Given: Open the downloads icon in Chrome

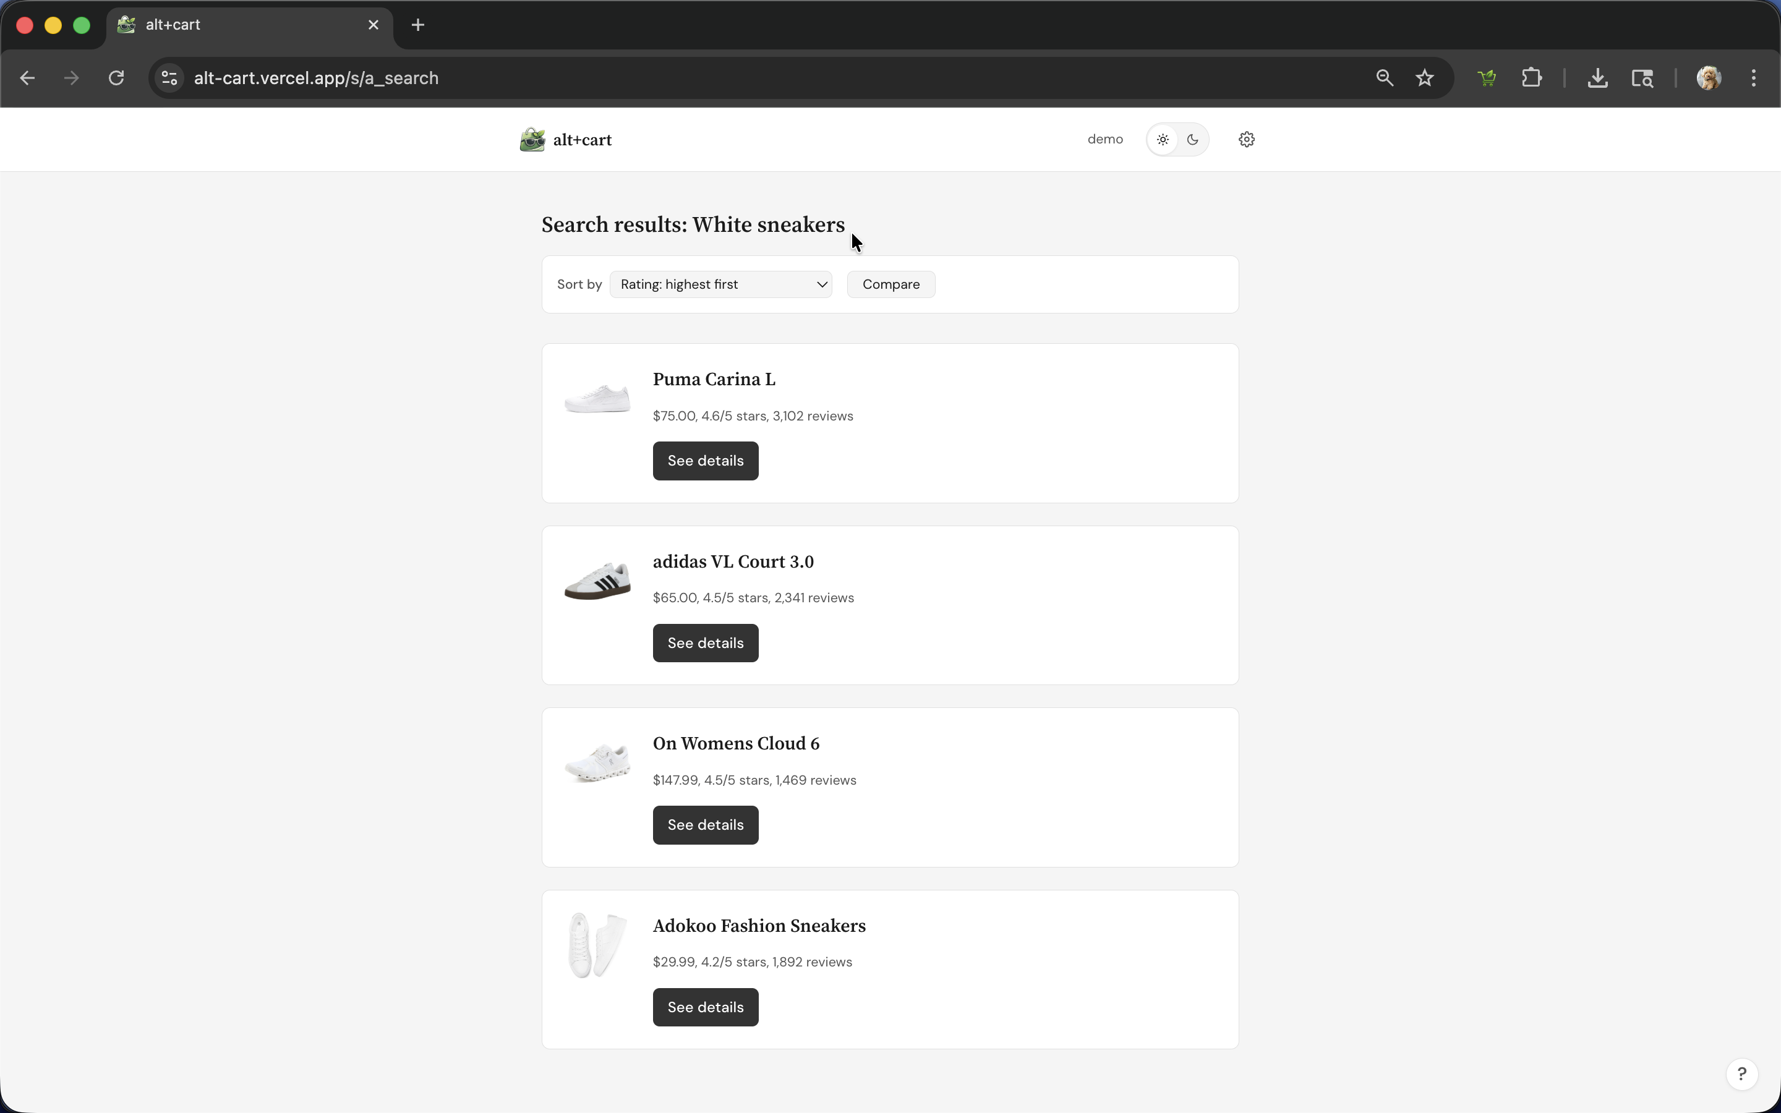Looking at the screenshot, I should [1597, 77].
